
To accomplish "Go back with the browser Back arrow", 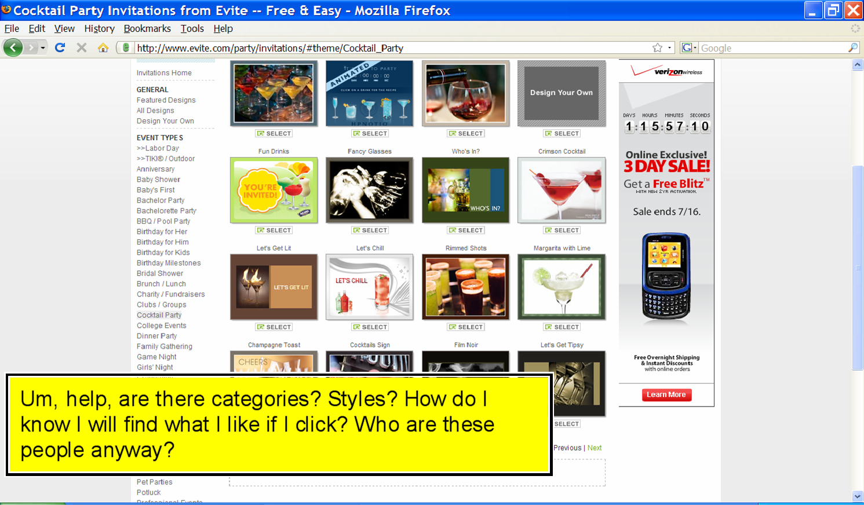I will (13, 47).
